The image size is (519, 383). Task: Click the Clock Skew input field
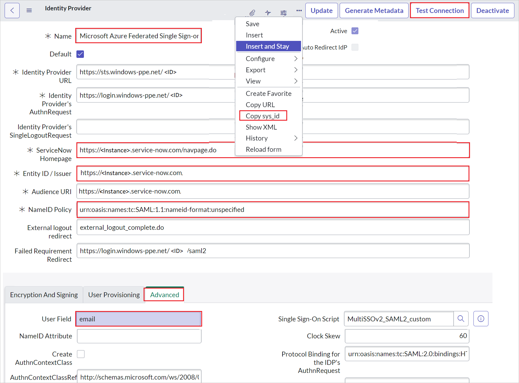(407, 336)
